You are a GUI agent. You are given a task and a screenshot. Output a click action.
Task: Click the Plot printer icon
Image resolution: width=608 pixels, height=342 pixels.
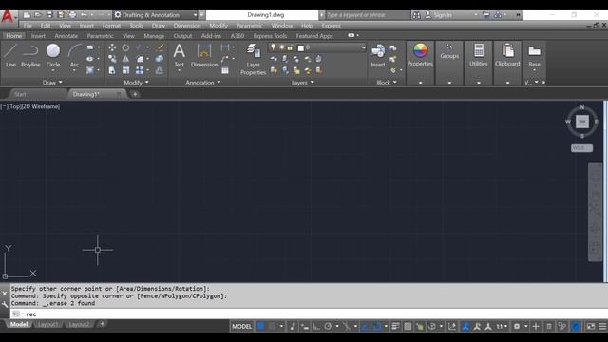72,15
